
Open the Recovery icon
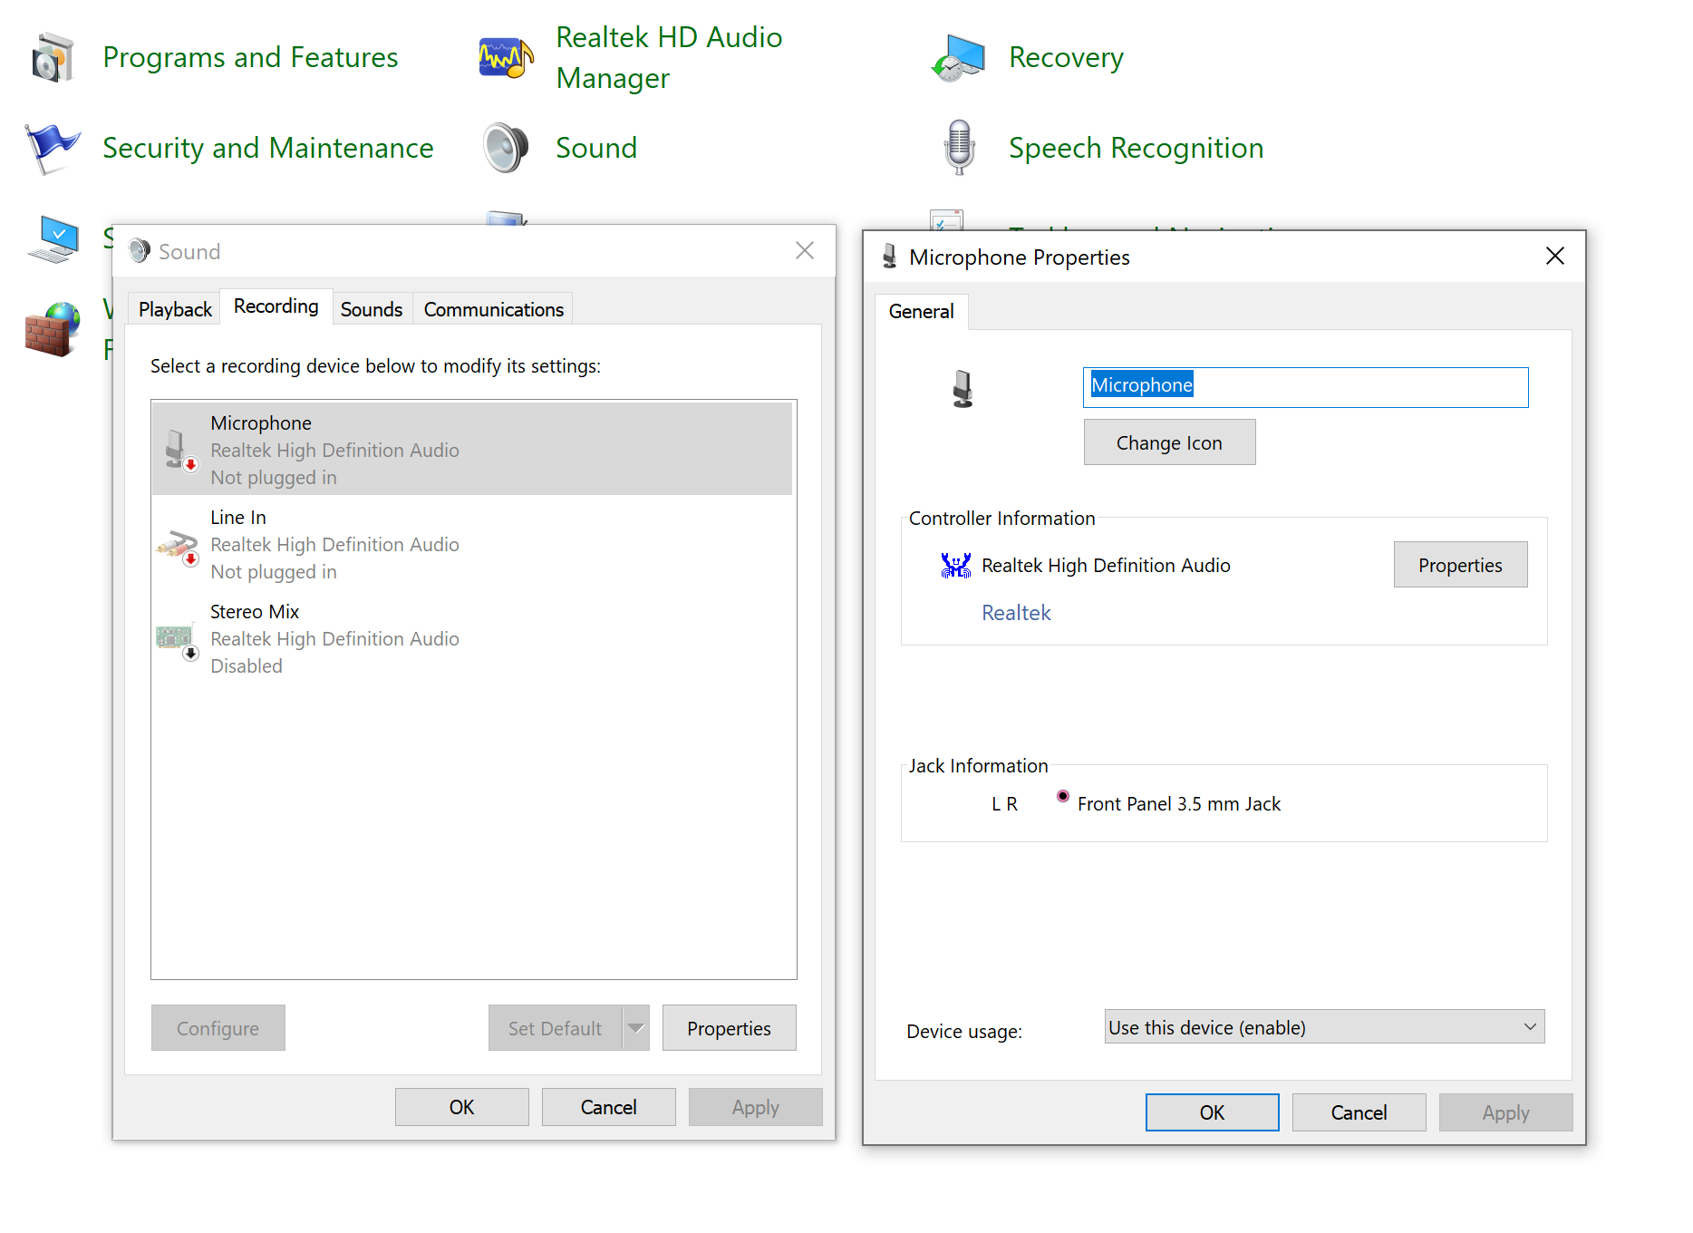[x=958, y=58]
